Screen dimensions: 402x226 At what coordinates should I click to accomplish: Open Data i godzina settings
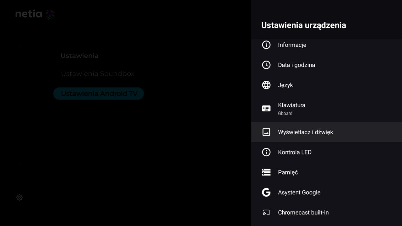327,65
